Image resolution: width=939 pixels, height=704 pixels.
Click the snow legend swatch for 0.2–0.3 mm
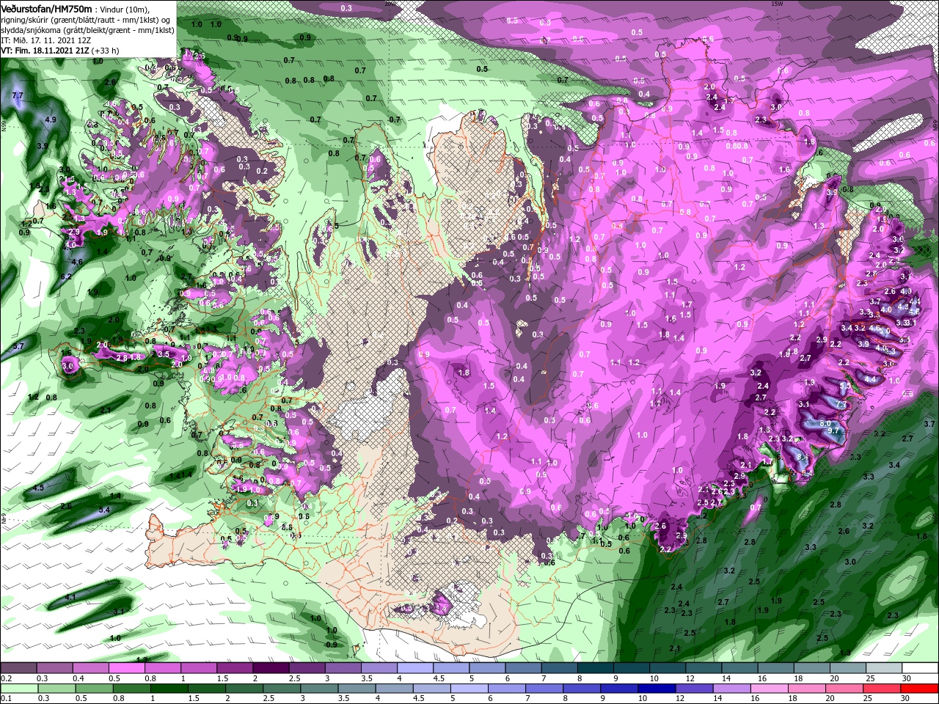pos(18,667)
